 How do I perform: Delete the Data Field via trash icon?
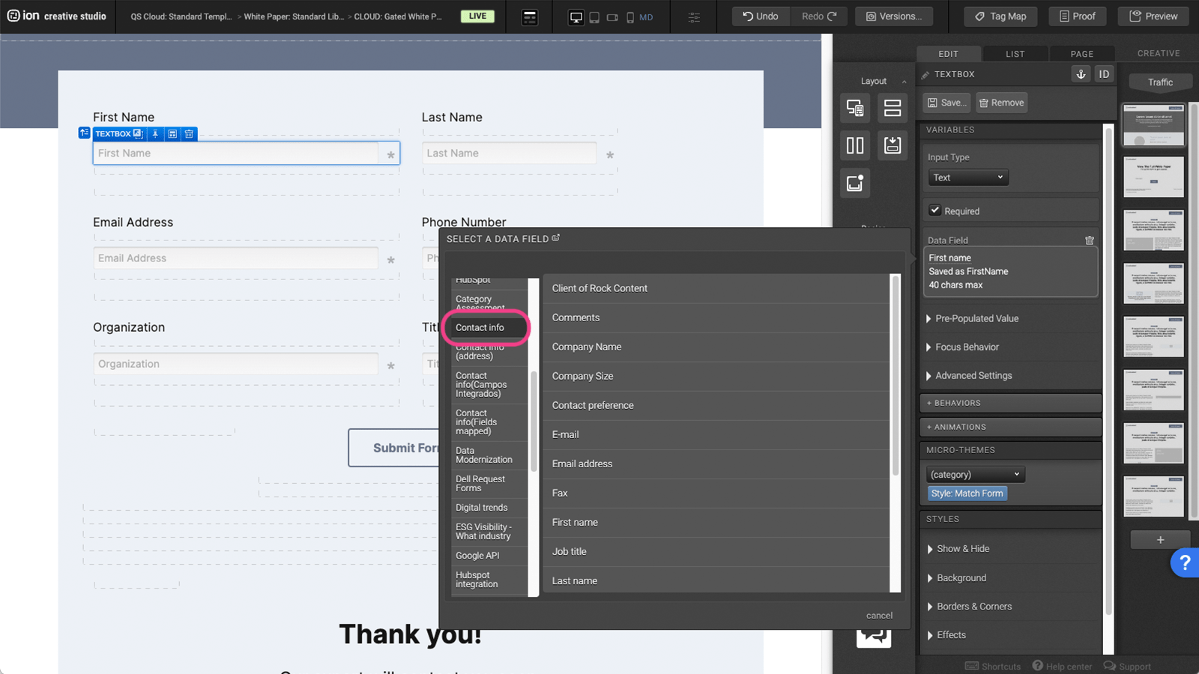point(1089,240)
